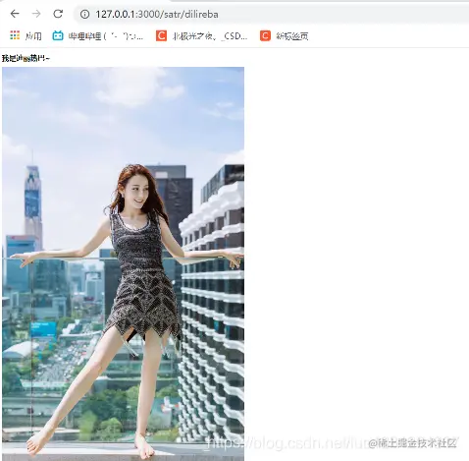Select the heading text above the photo

[26, 58]
